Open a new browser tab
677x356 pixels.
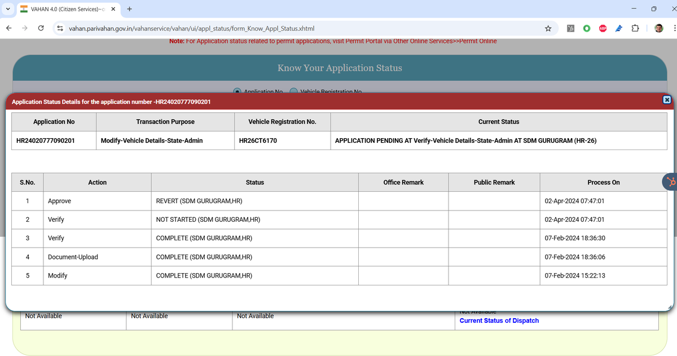[x=129, y=9]
